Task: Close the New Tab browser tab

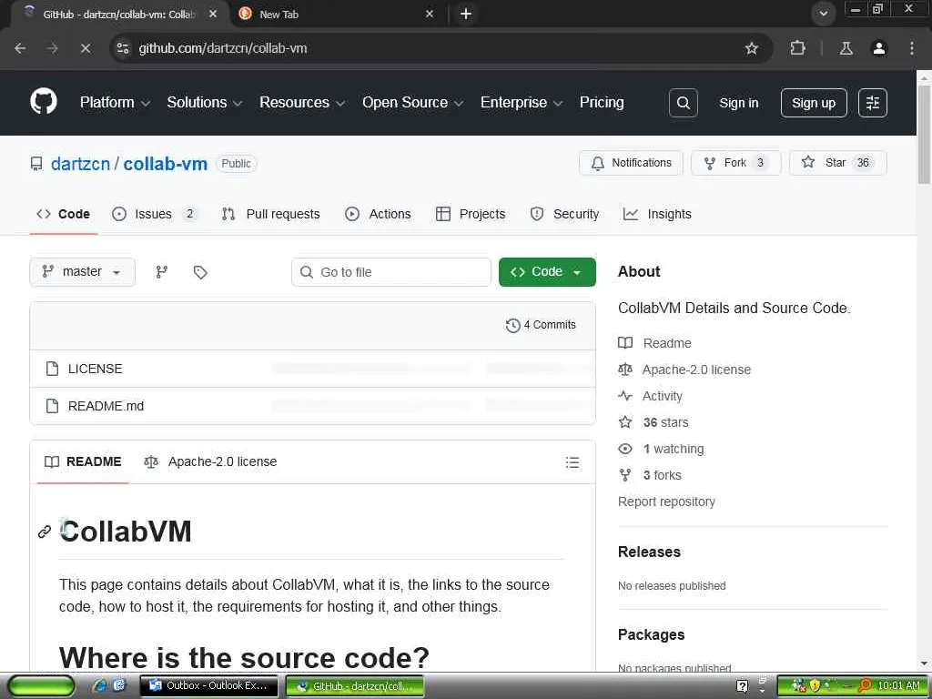Action: (x=430, y=14)
